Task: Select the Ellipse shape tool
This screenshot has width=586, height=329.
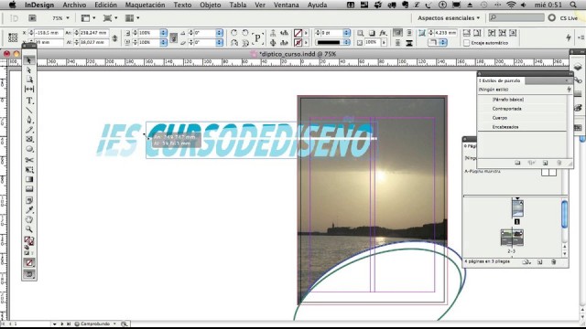Action: coord(29,149)
